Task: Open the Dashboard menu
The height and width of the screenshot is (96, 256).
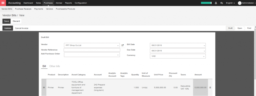Action: pos(28,3)
